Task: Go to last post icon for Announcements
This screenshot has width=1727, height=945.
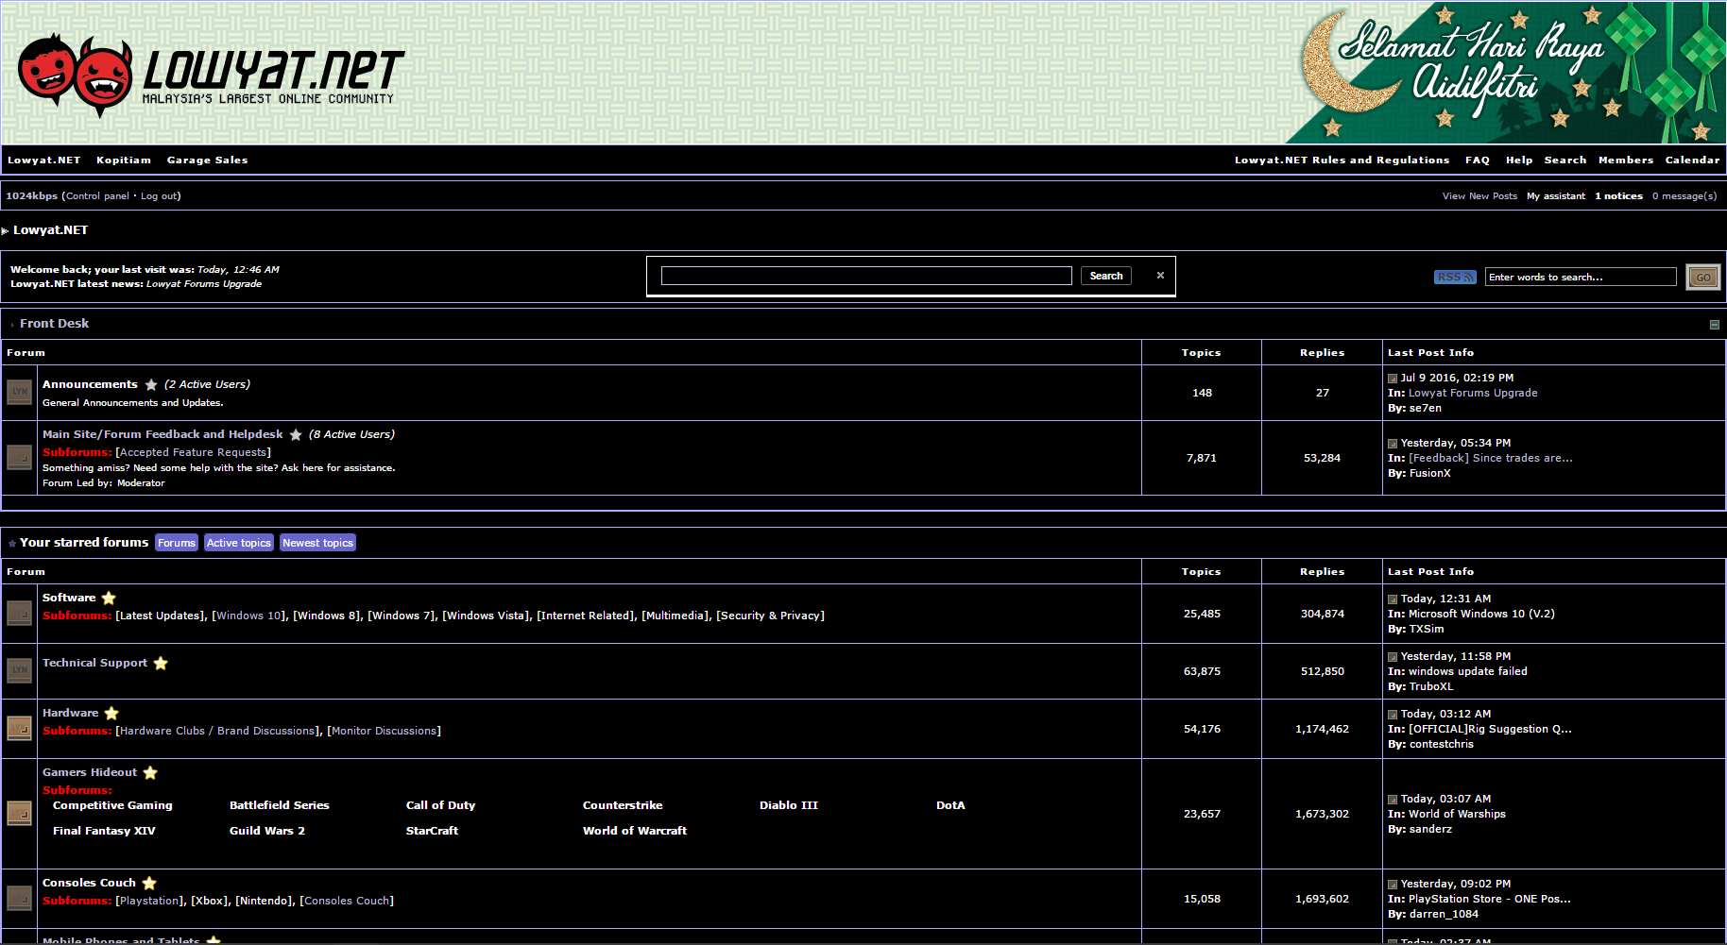Action: pyautogui.click(x=1393, y=379)
